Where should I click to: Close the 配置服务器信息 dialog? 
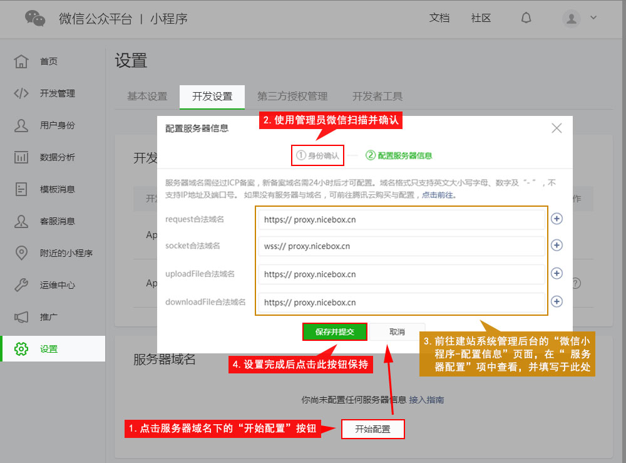[x=557, y=128]
